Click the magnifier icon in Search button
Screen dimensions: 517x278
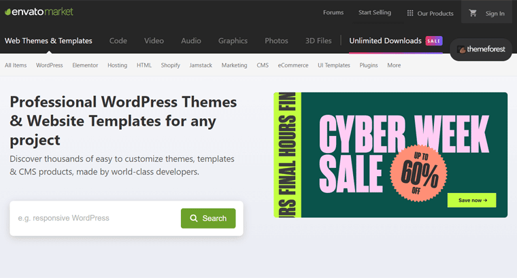point(194,218)
